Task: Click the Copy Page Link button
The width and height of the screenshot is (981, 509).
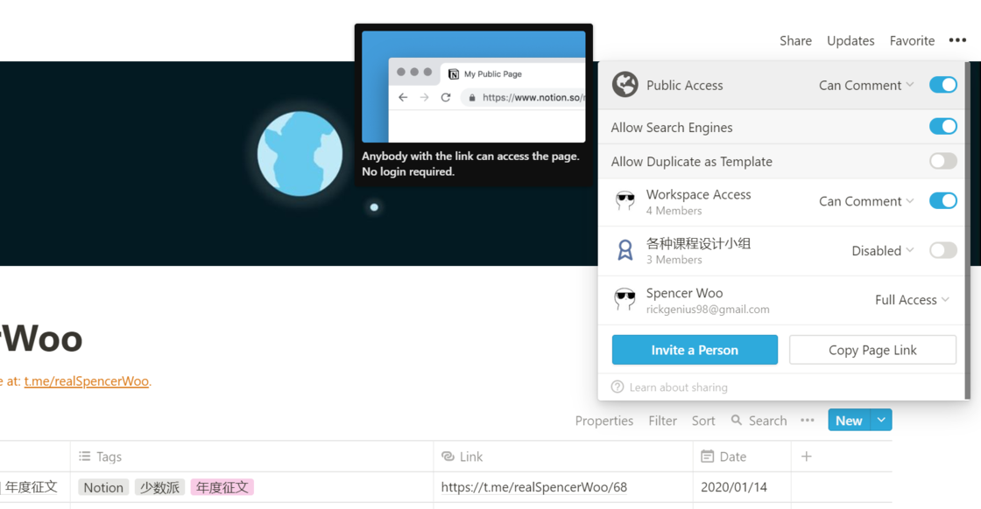Action: tap(872, 350)
